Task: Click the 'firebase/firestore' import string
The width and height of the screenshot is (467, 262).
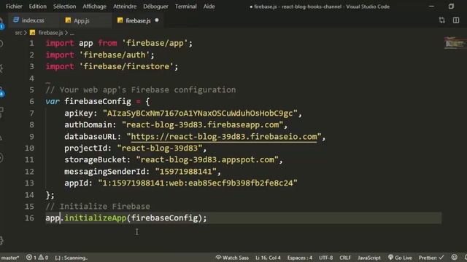Action: (126, 66)
